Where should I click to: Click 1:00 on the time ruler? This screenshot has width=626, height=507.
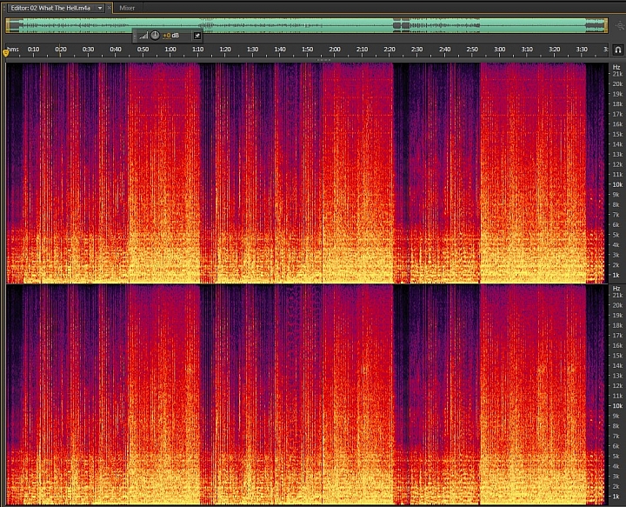point(170,49)
